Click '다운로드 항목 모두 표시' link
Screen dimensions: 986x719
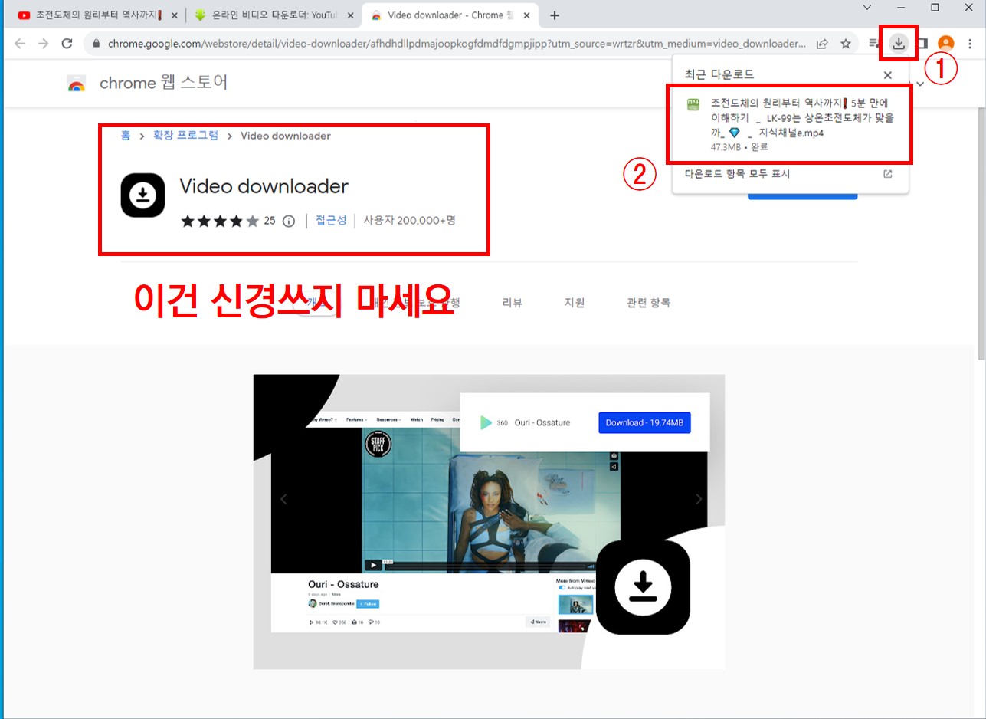737,174
